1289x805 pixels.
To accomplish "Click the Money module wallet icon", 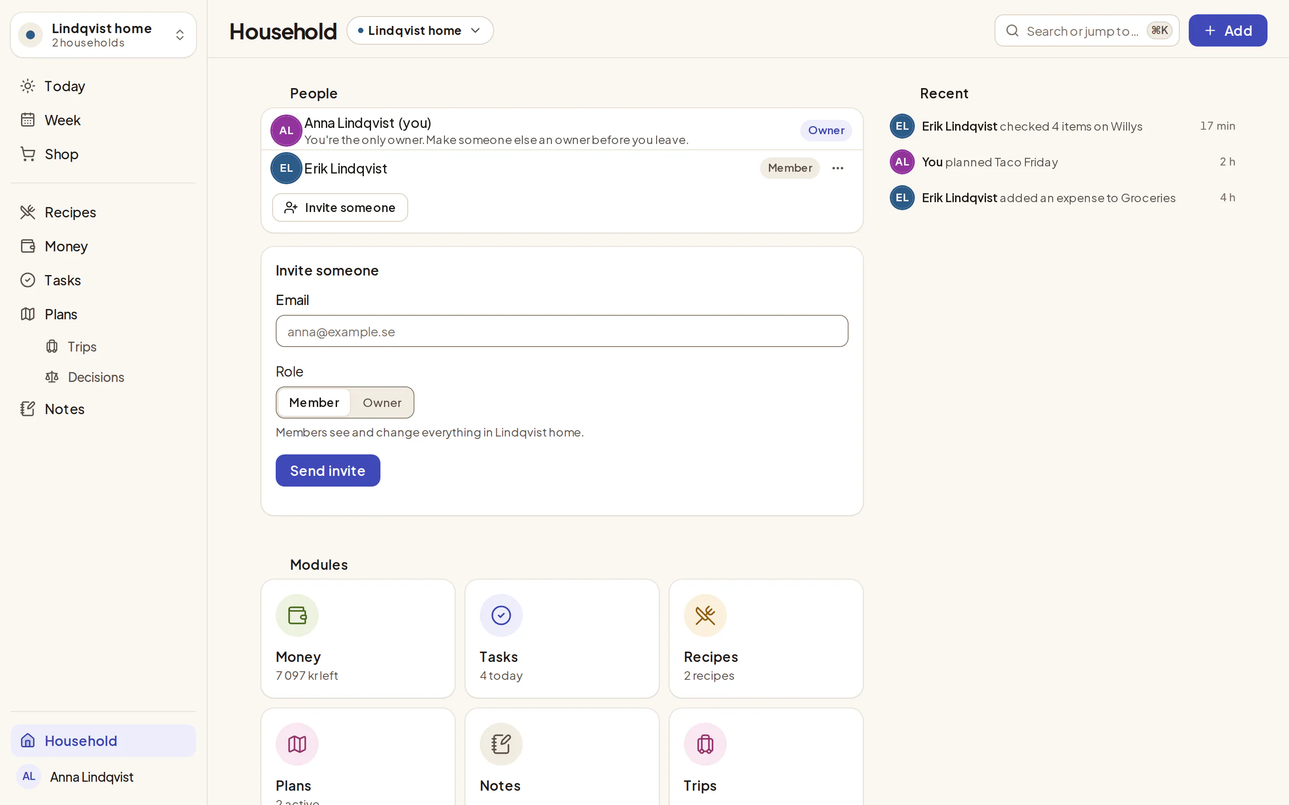I will click(297, 615).
